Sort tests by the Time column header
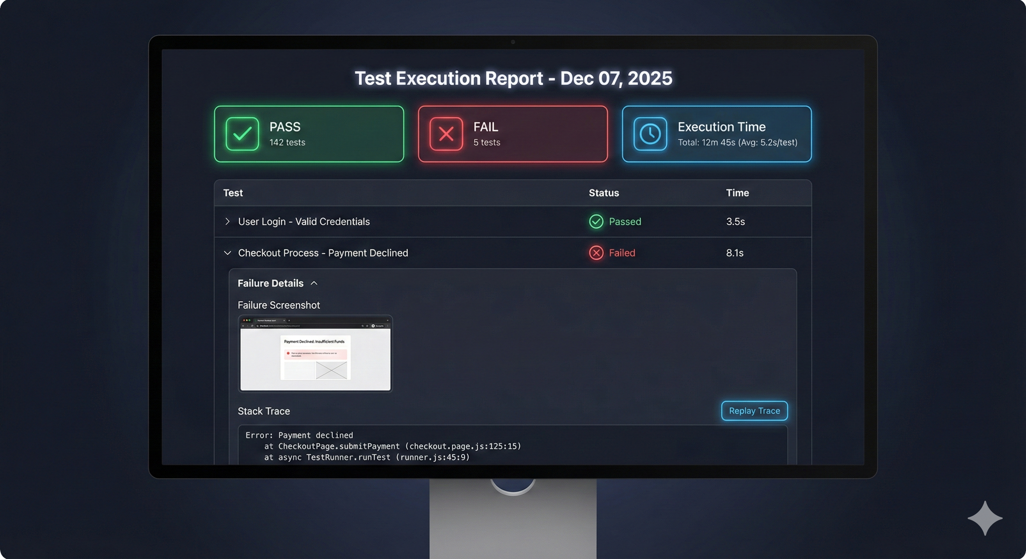The image size is (1026, 559). coord(737,193)
